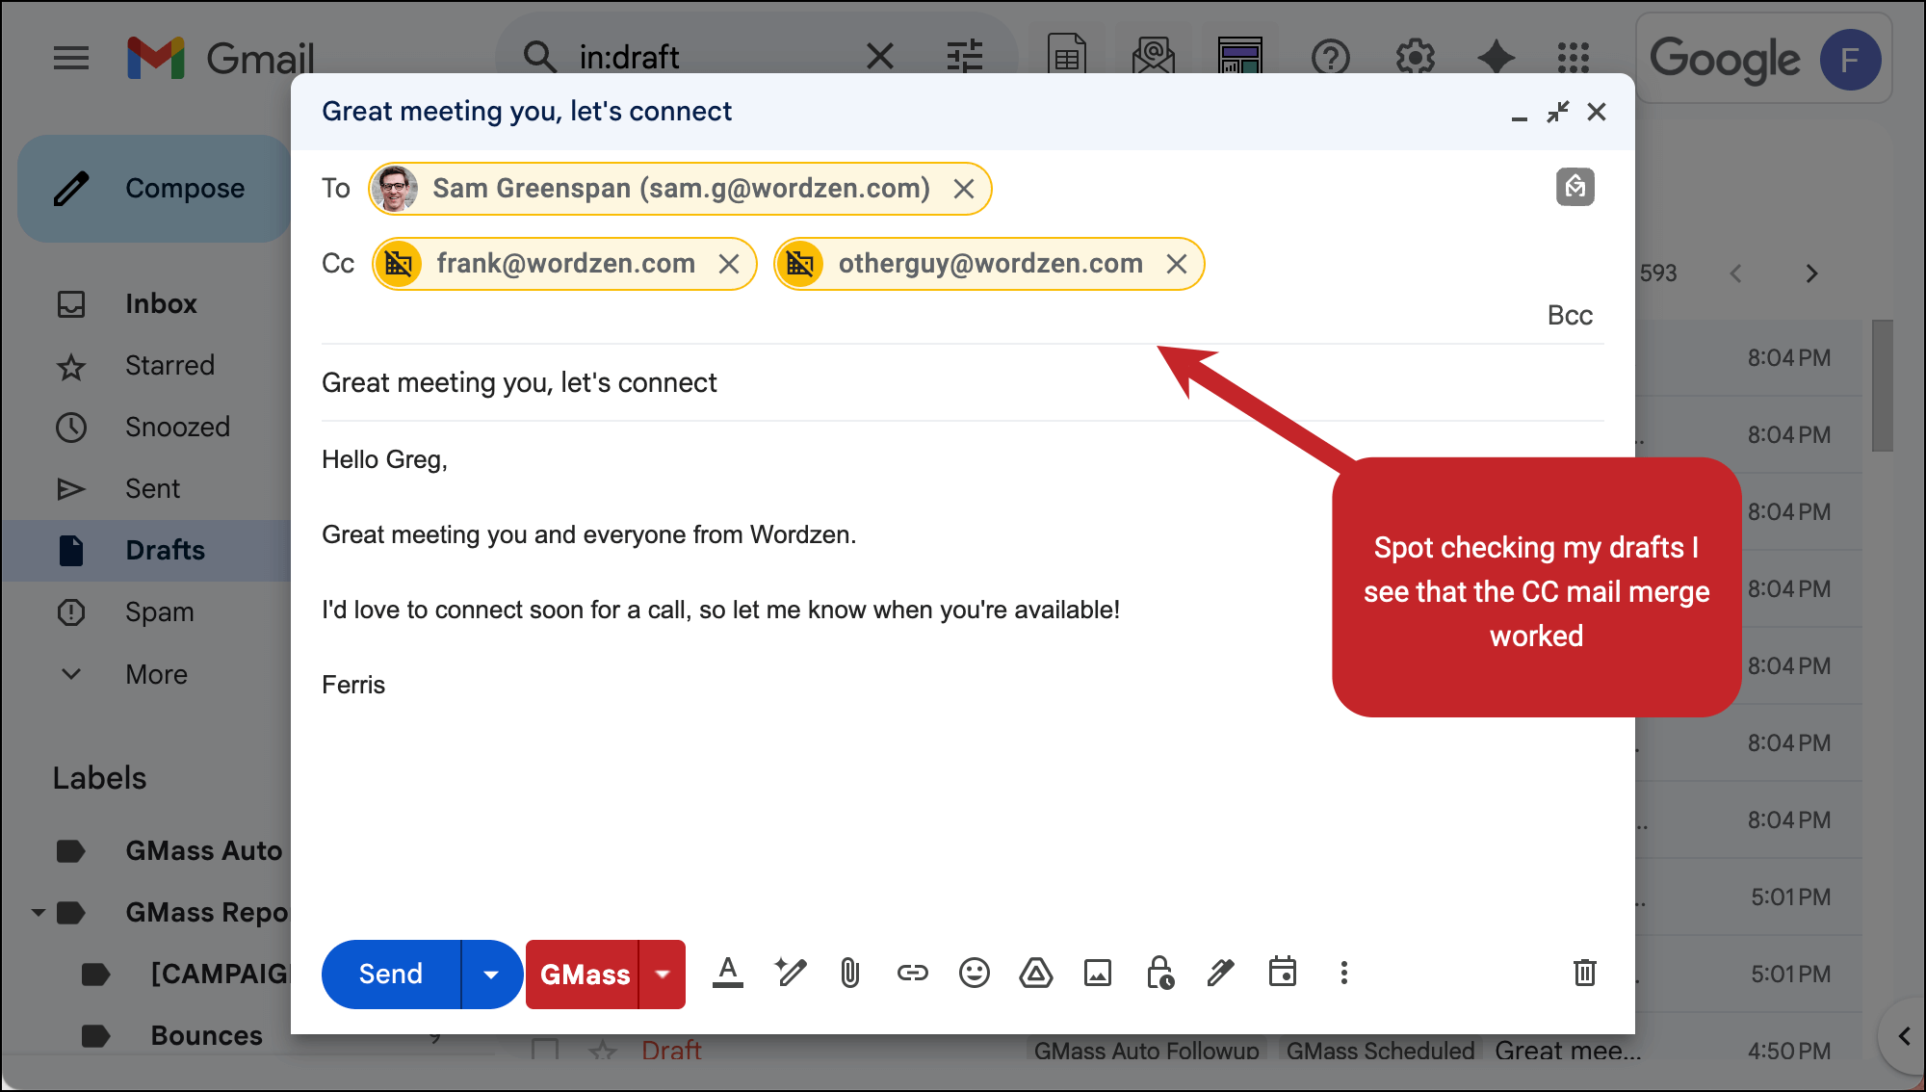Remove frank@wordzen.com from Cc
This screenshot has height=1092, width=1926.
[x=729, y=264]
